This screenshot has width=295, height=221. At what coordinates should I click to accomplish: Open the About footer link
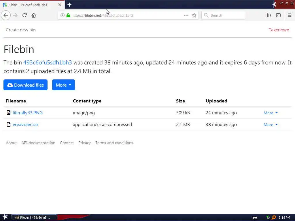[11, 143]
